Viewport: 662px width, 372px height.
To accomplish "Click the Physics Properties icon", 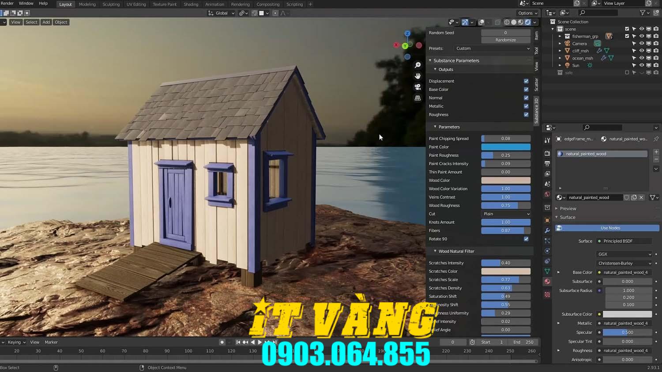I will pyautogui.click(x=547, y=250).
